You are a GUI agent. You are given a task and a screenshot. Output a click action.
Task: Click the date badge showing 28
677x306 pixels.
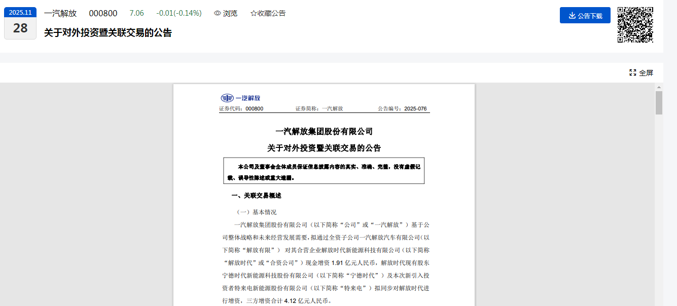click(x=20, y=28)
